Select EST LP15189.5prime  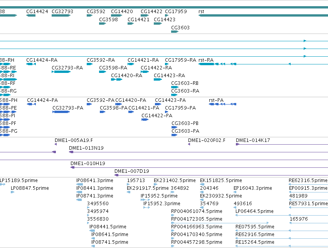tap(19, 181)
